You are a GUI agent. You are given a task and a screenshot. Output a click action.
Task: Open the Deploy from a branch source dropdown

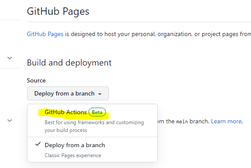tap(68, 93)
